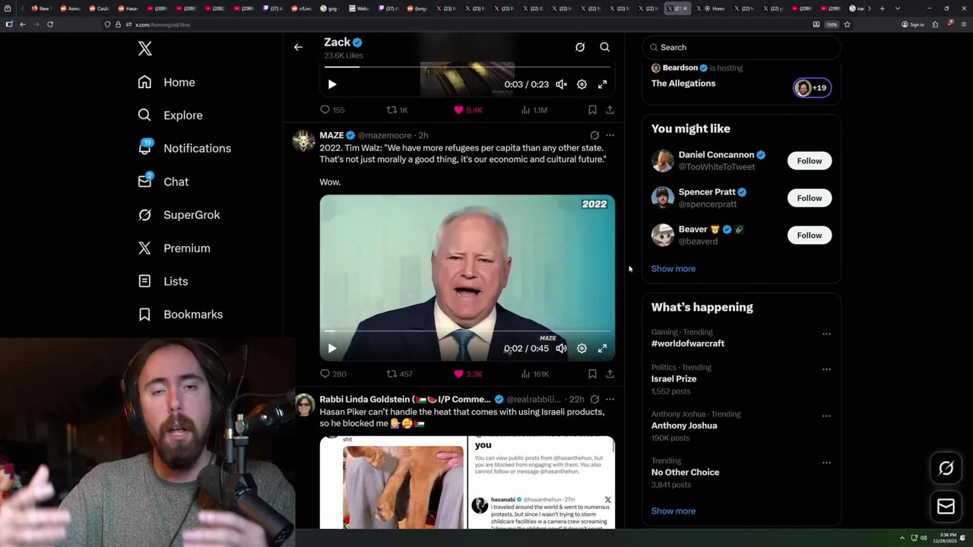This screenshot has width=973, height=547.
Task: Unlike the post with 9.4K likes
Action: coord(468,110)
